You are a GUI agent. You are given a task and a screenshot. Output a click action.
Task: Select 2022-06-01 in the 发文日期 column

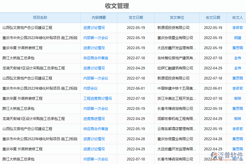(136, 88)
